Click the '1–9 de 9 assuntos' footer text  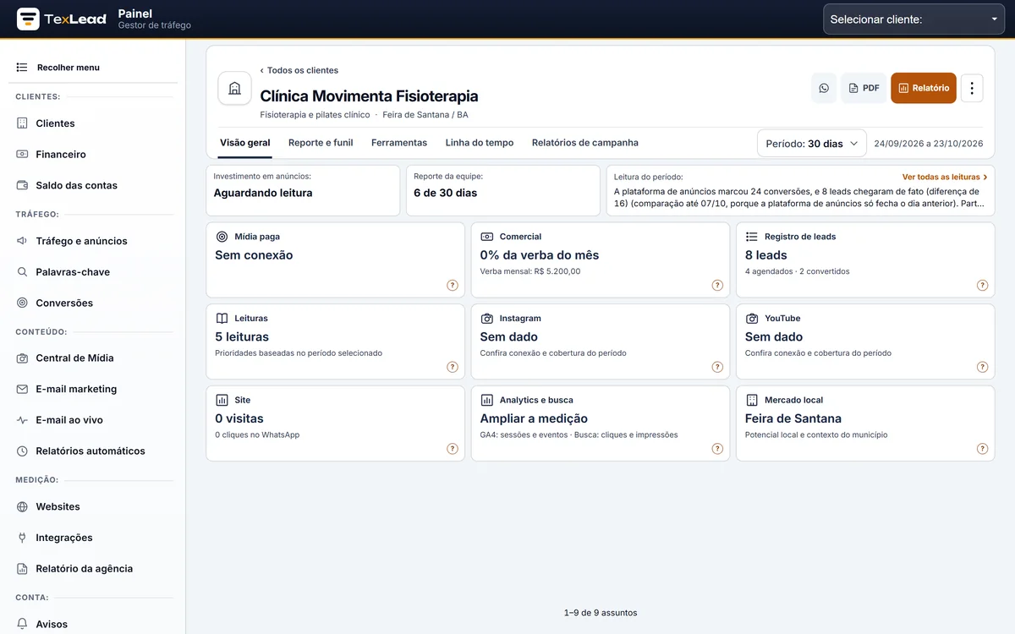pos(601,613)
